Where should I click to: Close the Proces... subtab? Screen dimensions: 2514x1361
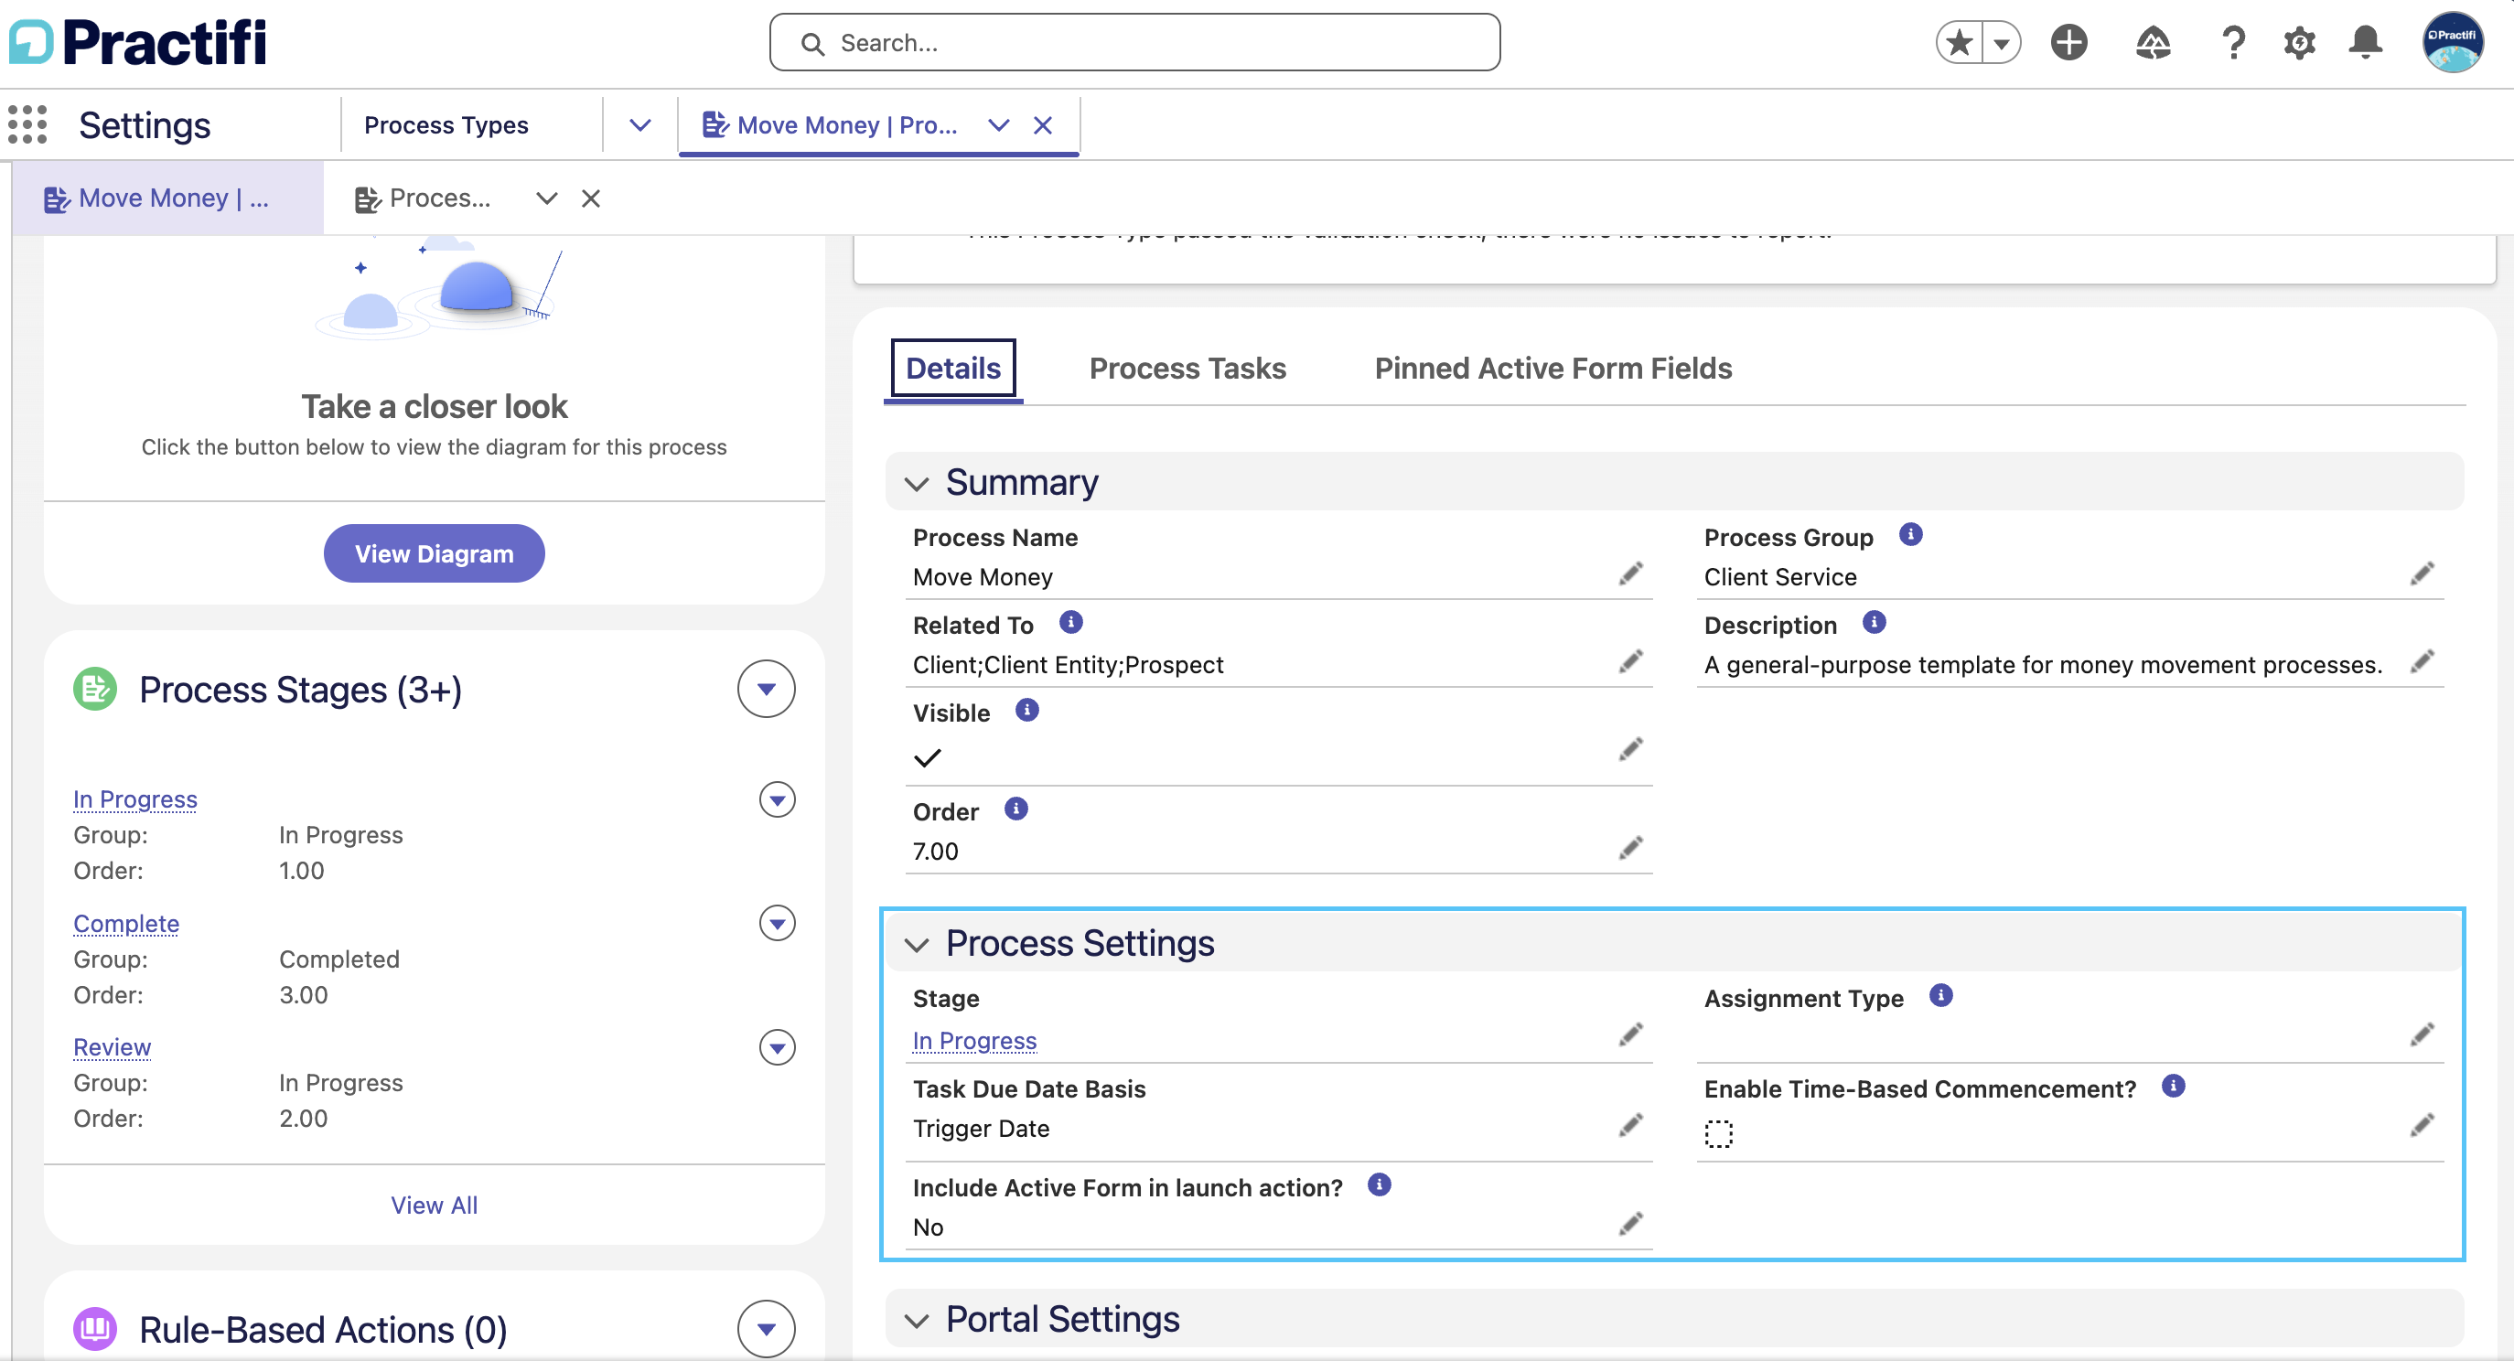click(x=590, y=198)
